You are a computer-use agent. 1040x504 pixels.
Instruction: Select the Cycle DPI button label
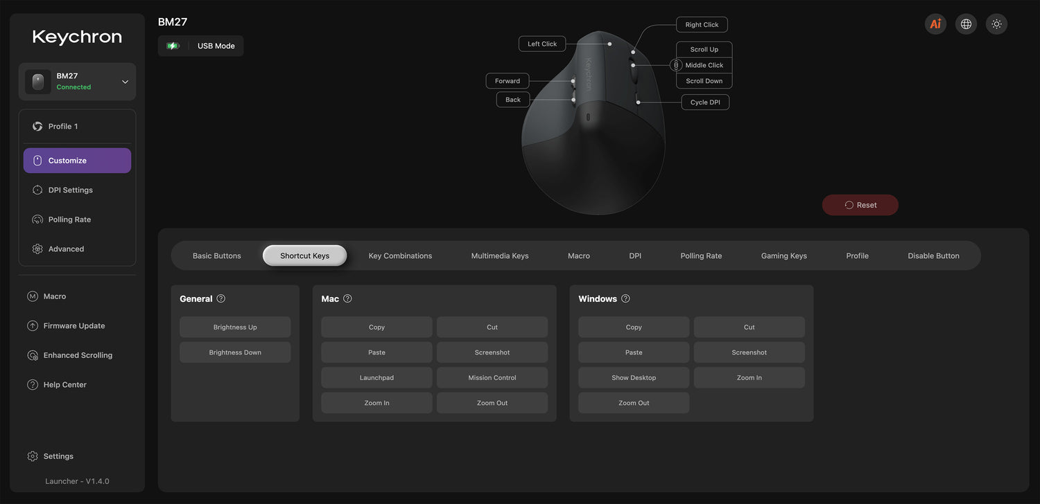click(x=705, y=102)
